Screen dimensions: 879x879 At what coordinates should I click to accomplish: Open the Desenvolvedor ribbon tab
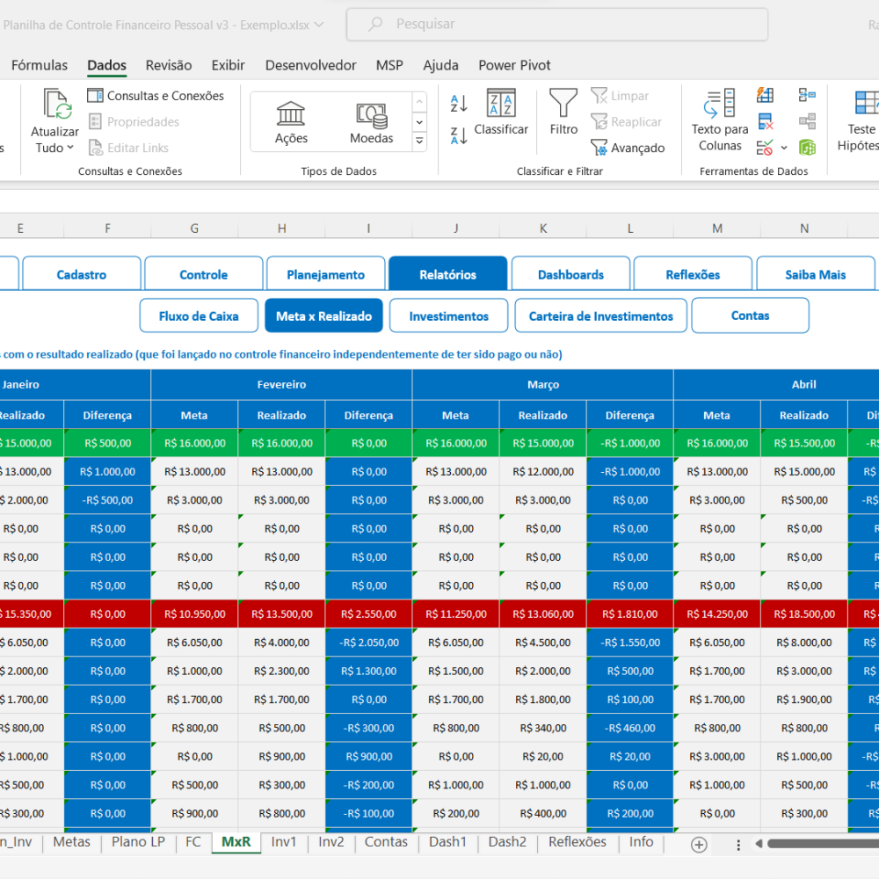pyautogui.click(x=310, y=65)
